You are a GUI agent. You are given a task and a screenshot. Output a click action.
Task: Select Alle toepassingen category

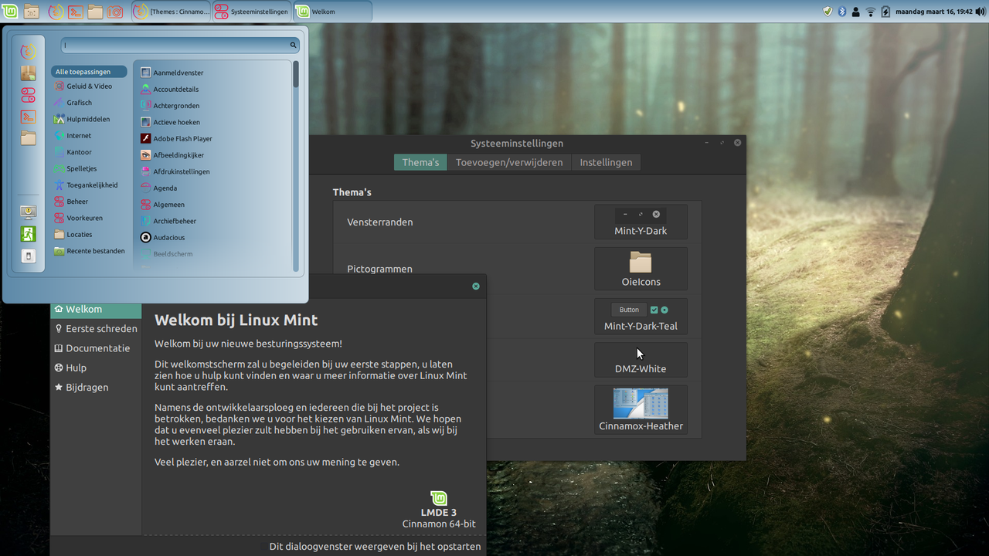point(89,72)
